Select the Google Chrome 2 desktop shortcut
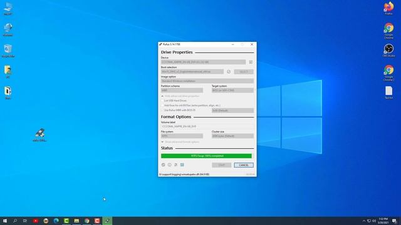The image size is (401, 225). coord(388,73)
